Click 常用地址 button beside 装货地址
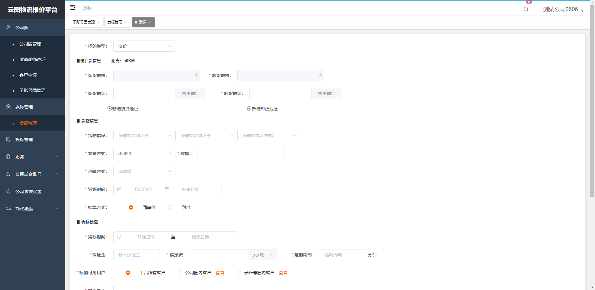The image size is (595, 290). point(191,93)
